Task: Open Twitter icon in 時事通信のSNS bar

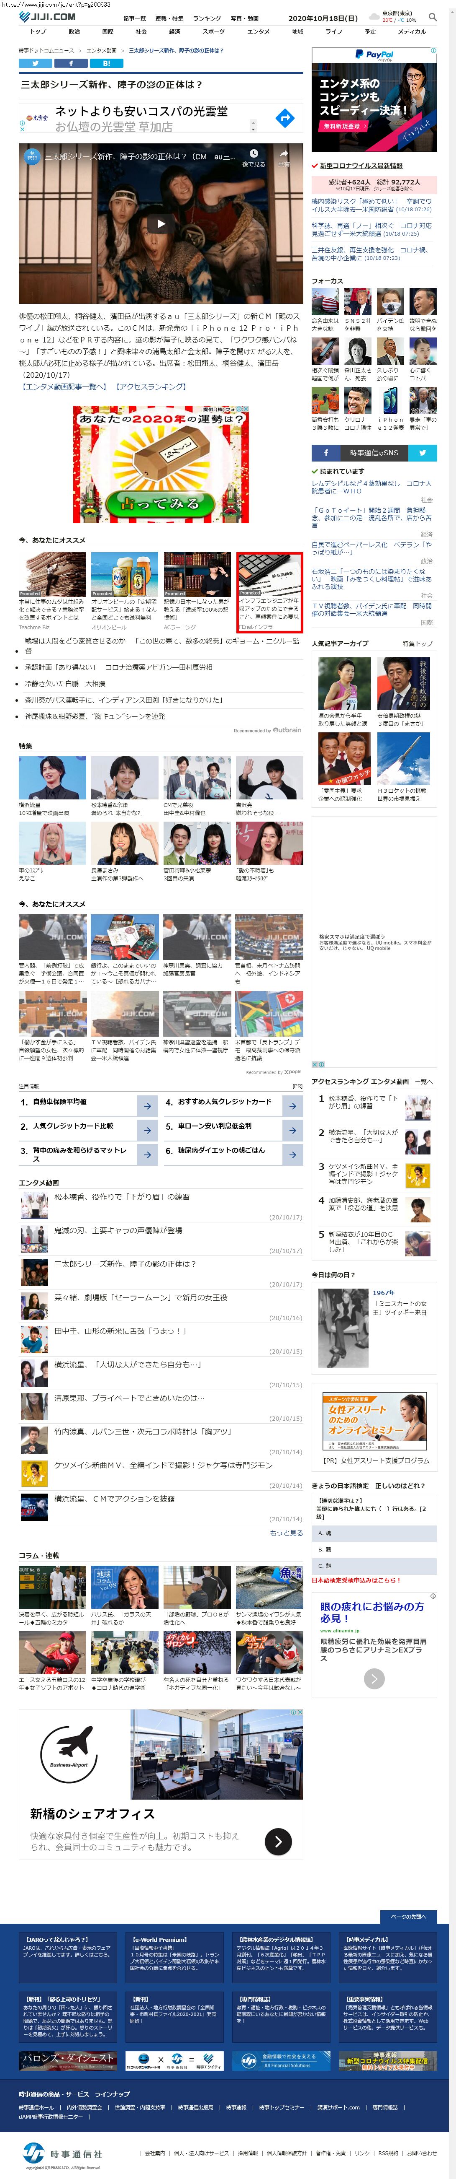Action: [422, 453]
